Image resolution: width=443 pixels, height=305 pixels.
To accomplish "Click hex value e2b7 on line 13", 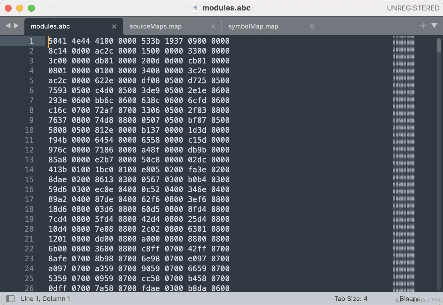I will [x=104, y=160].
